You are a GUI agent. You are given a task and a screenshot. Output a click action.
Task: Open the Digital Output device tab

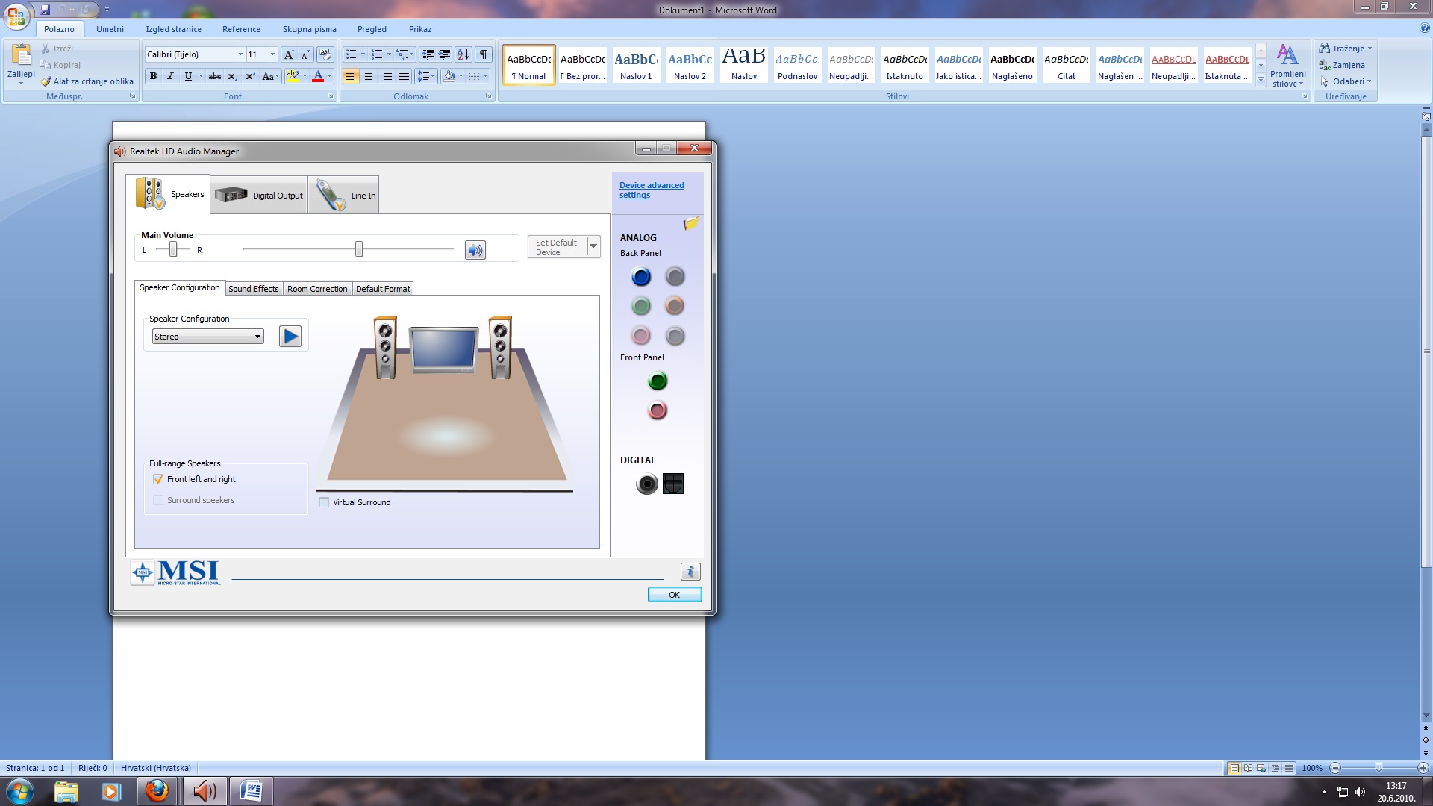coord(259,196)
